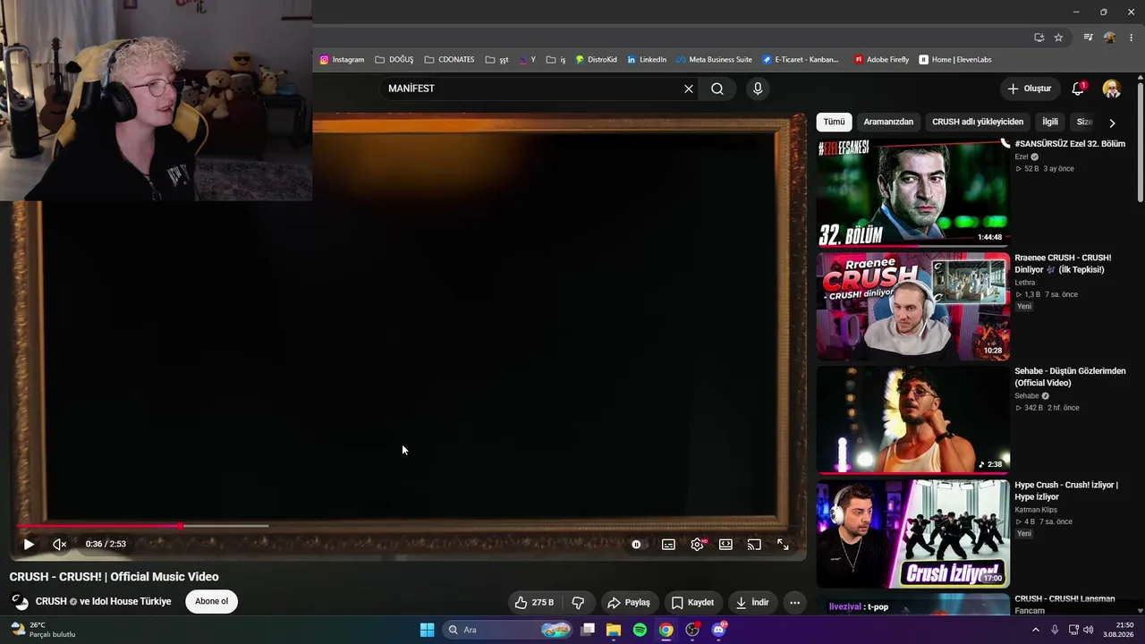Open more actions three-dot menu
This screenshot has width=1145, height=644.
(x=794, y=603)
